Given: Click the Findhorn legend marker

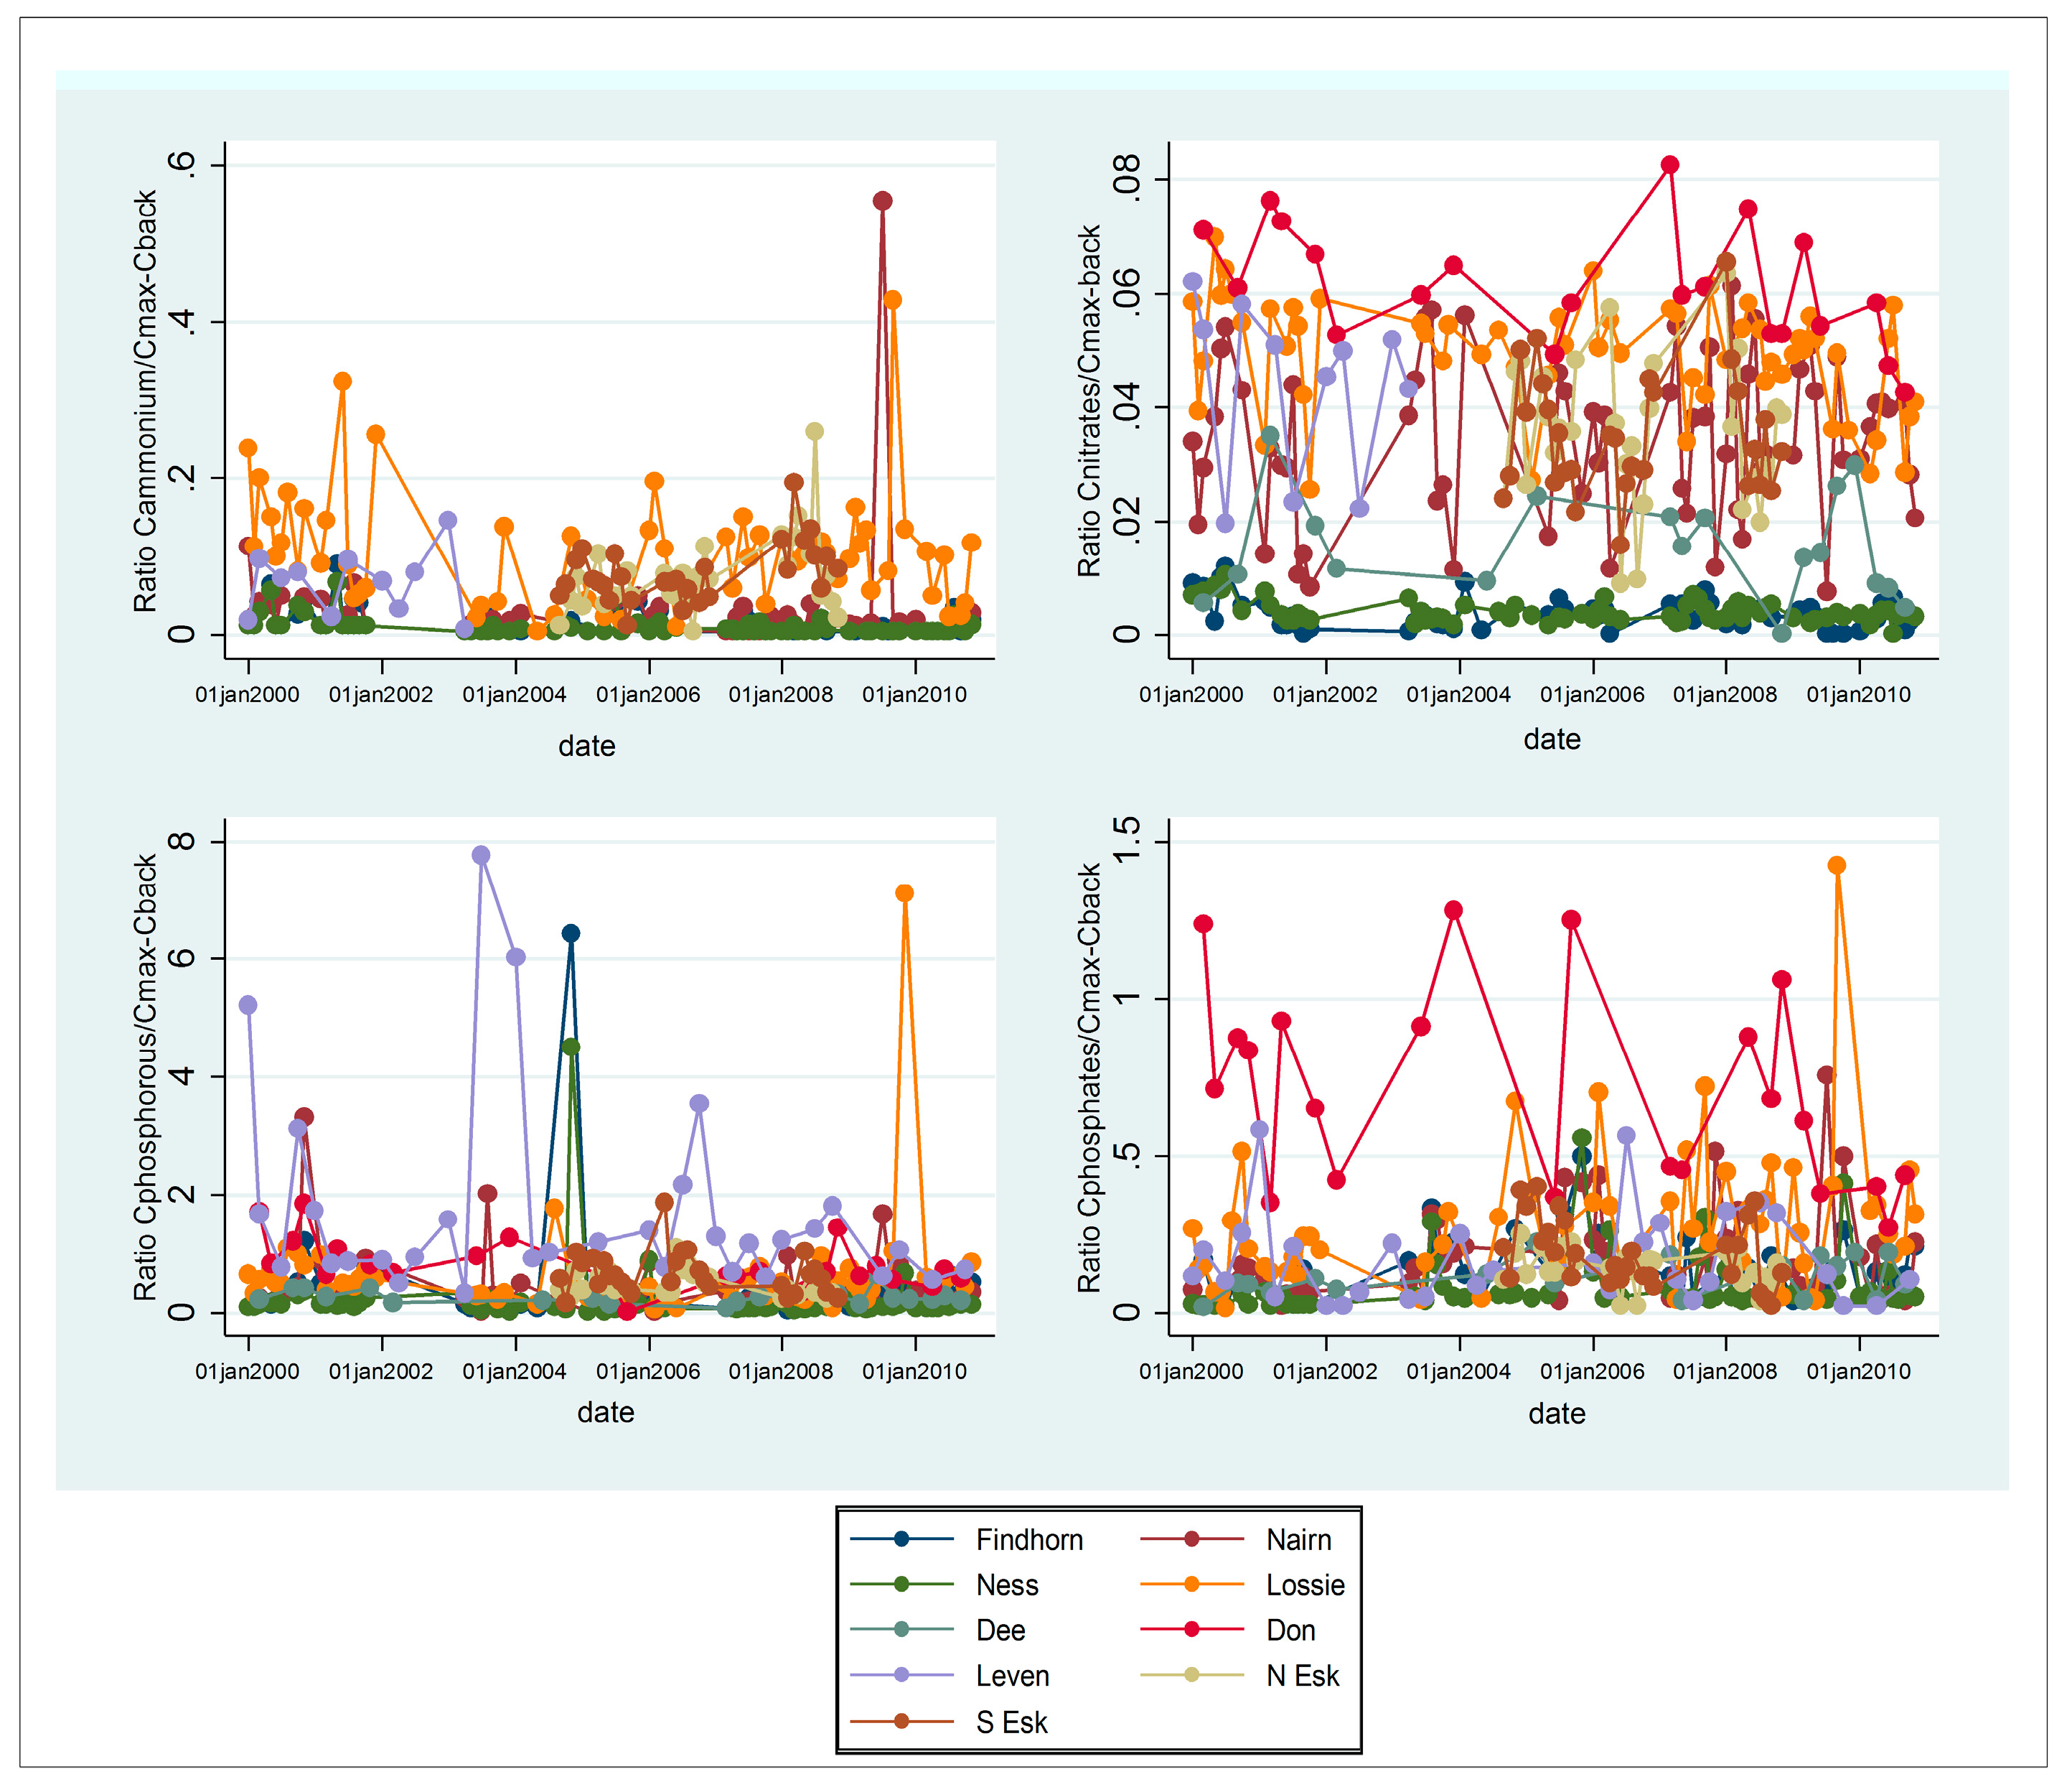Looking at the screenshot, I should pos(901,1539).
